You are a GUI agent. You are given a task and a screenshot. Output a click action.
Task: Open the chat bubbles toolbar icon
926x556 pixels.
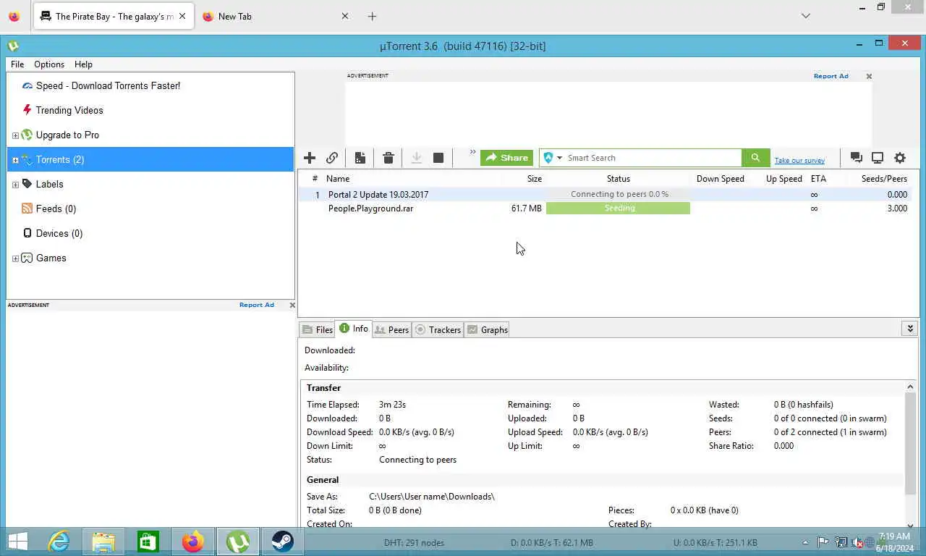[856, 158]
